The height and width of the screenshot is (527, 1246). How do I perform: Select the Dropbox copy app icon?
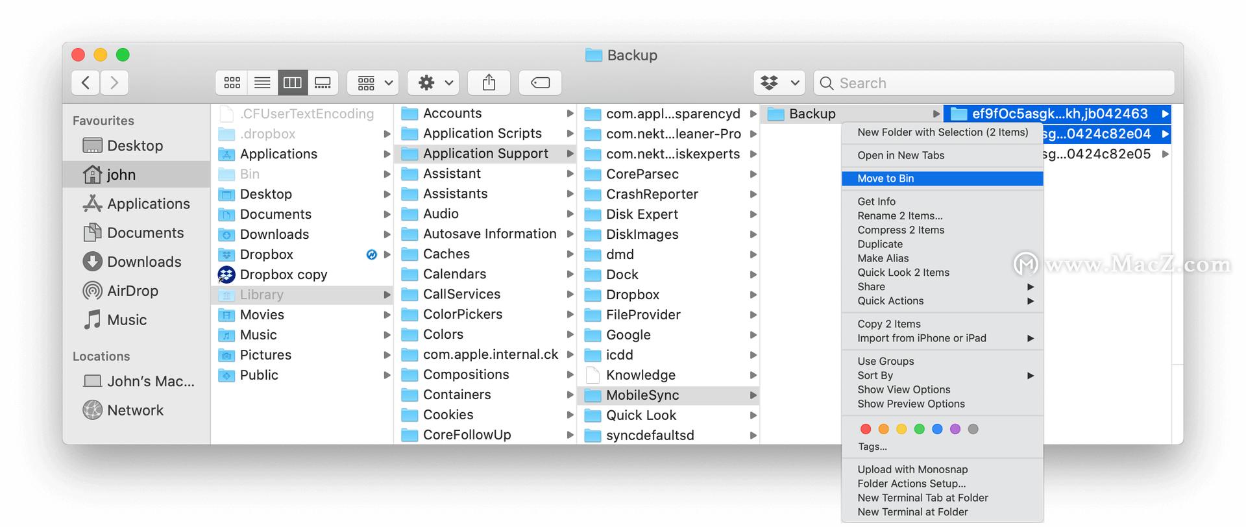tap(226, 275)
